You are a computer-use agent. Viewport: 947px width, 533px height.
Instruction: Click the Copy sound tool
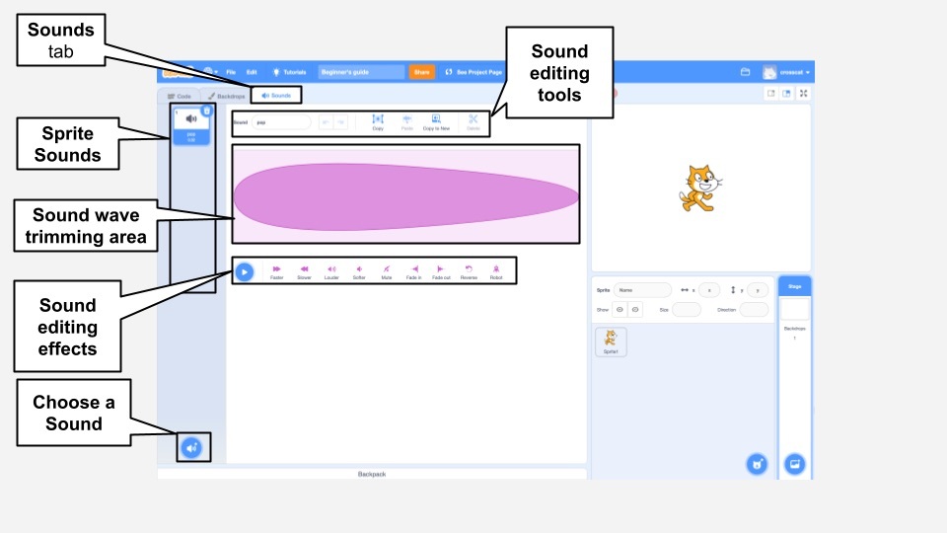[378, 122]
